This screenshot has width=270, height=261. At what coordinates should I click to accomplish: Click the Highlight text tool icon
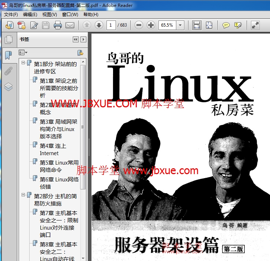[x=238, y=25]
